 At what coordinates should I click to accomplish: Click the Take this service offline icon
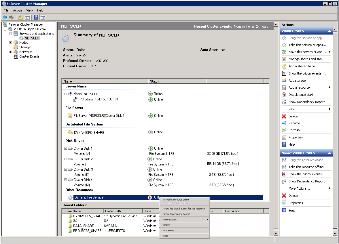(284, 45)
